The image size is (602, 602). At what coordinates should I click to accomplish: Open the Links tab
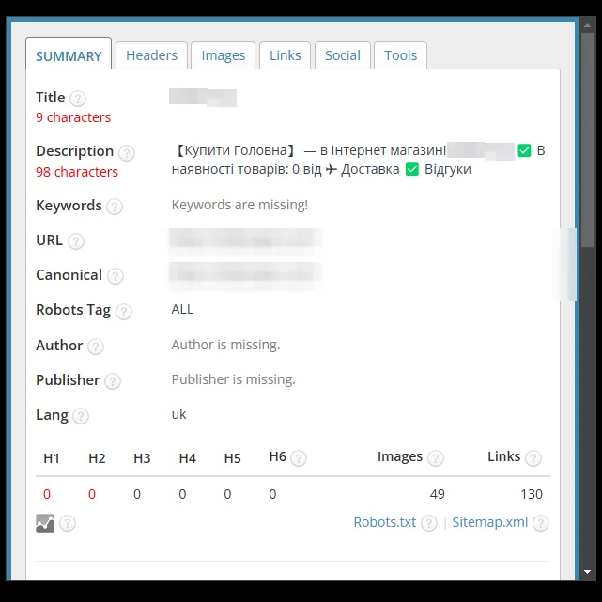point(285,55)
